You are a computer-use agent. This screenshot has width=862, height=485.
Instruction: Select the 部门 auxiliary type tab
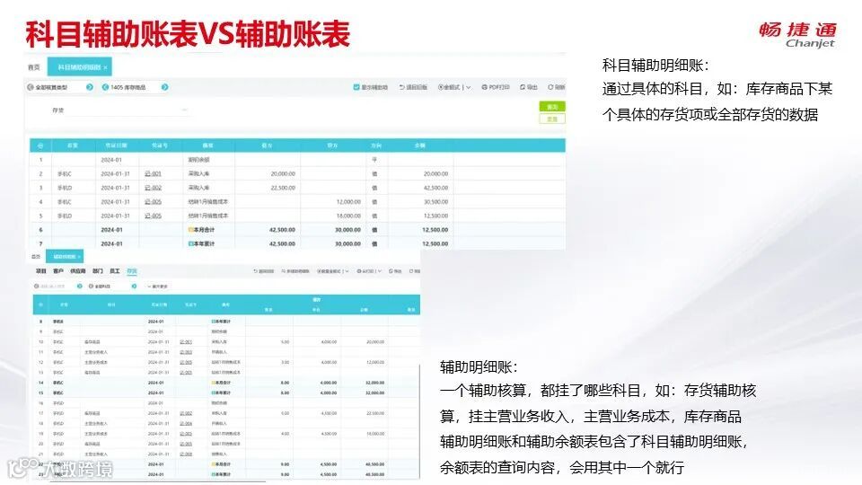tap(97, 271)
